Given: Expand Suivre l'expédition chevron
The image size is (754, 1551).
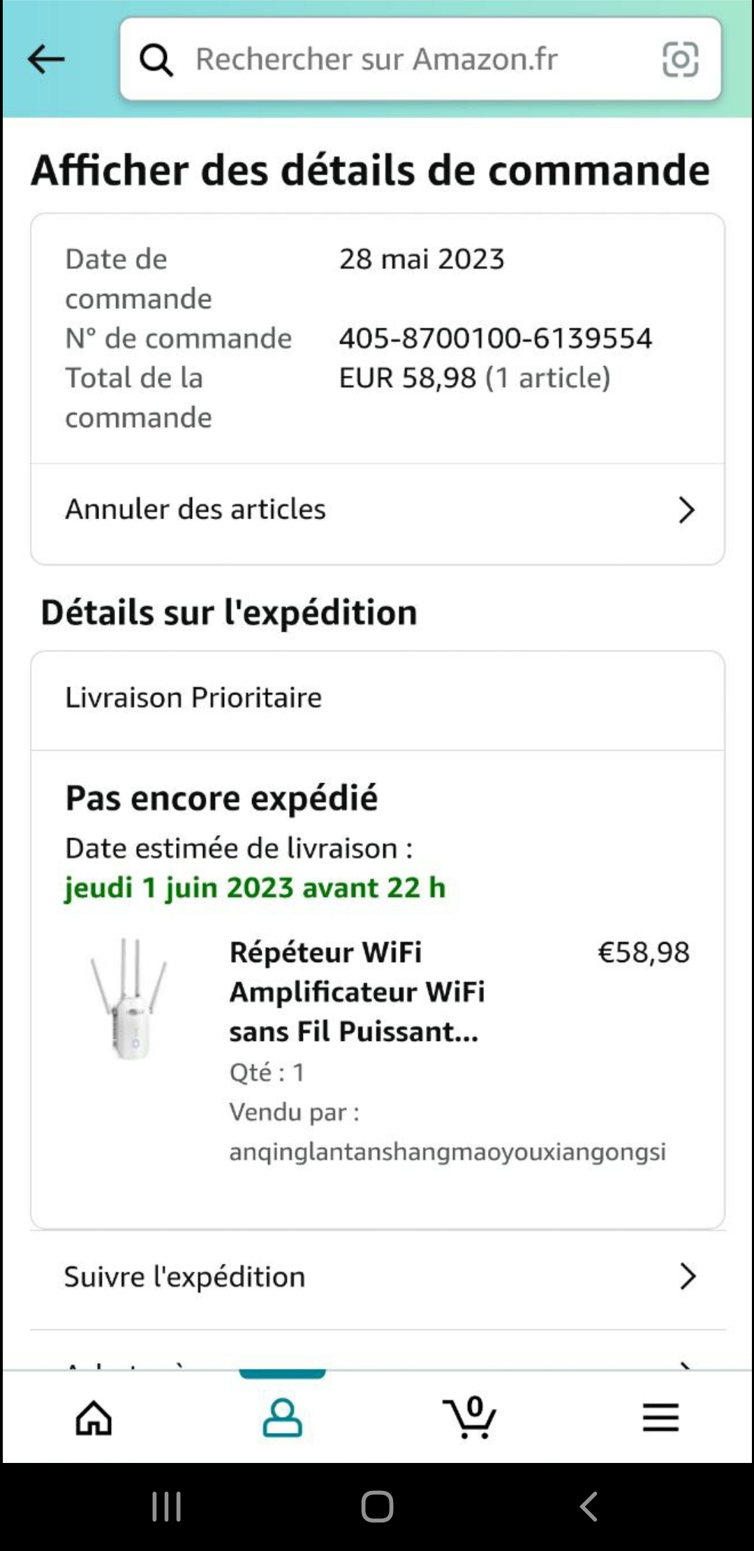Looking at the screenshot, I should [687, 1276].
